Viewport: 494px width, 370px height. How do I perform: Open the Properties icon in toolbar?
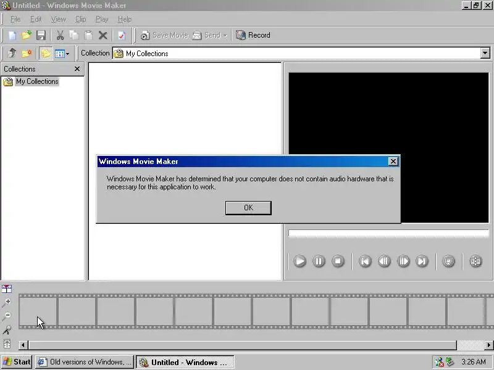click(122, 35)
